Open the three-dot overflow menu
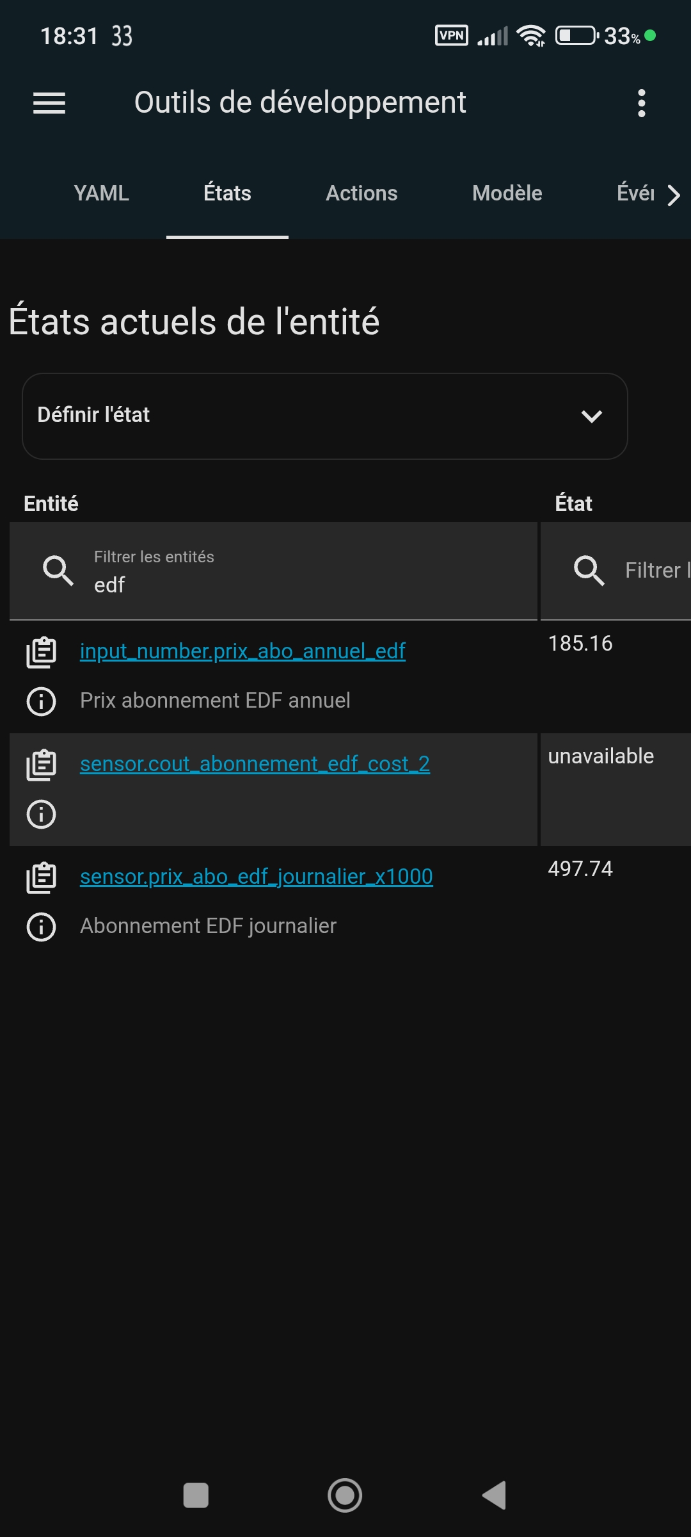Viewport: 691px width, 1537px height. tap(641, 103)
